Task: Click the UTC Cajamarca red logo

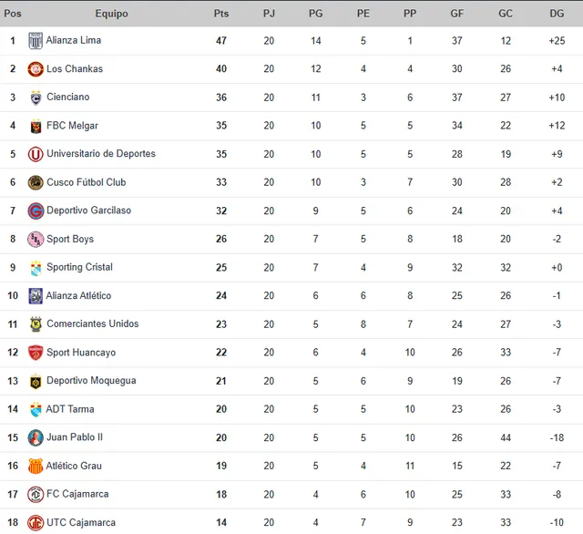Action: (x=36, y=523)
